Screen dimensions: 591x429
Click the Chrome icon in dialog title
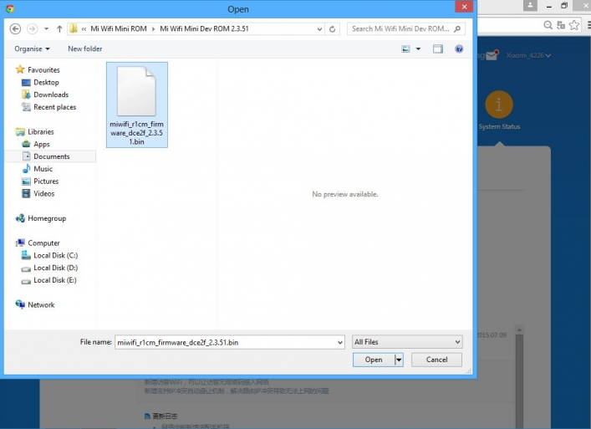(10, 8)
